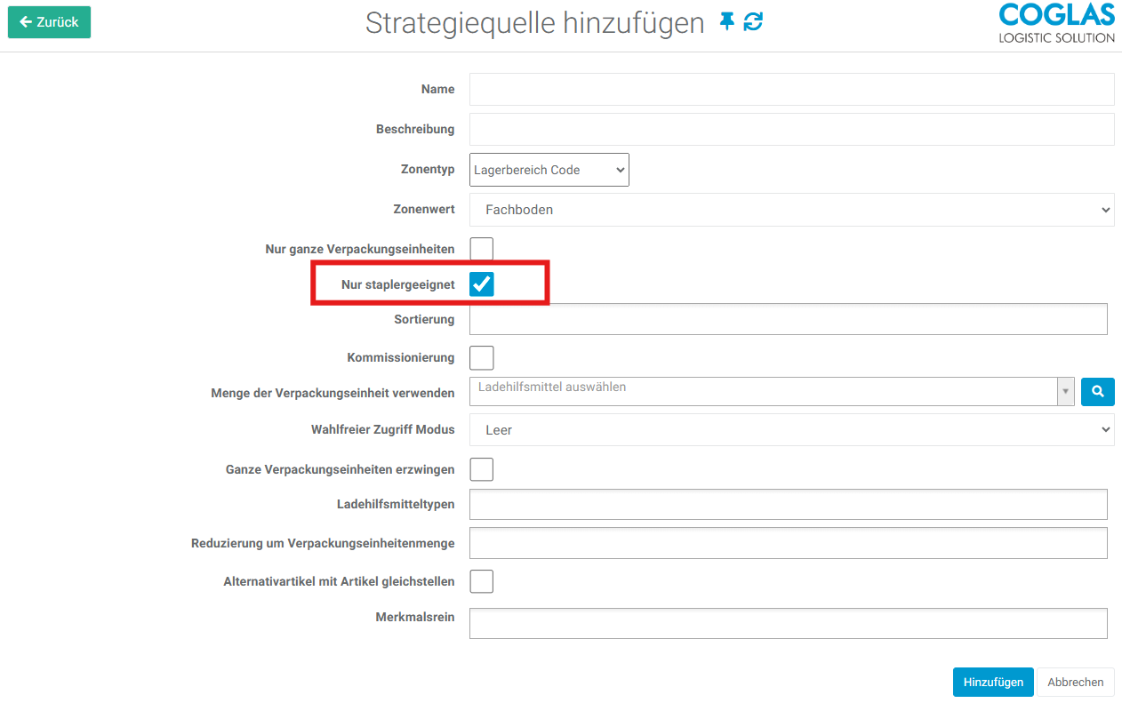This screenshot has width=1122, height=703.
Task: Click the Hinzufügen button
Action: [x=992, y=682]
